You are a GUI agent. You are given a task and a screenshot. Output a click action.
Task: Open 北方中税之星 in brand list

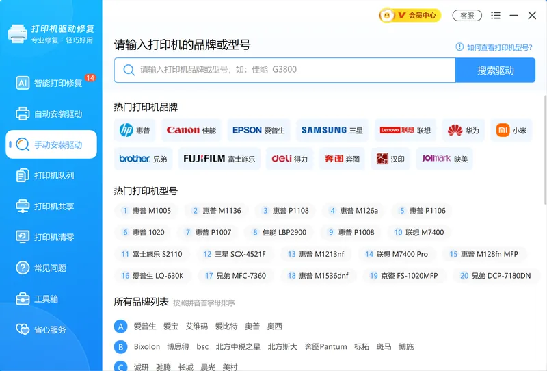(x=238, y=346)
